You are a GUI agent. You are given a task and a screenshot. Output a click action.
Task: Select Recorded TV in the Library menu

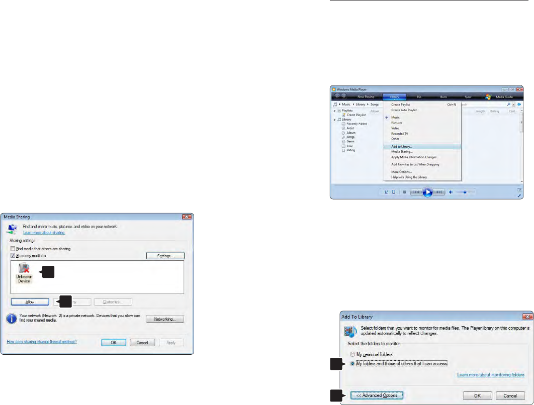422,134
